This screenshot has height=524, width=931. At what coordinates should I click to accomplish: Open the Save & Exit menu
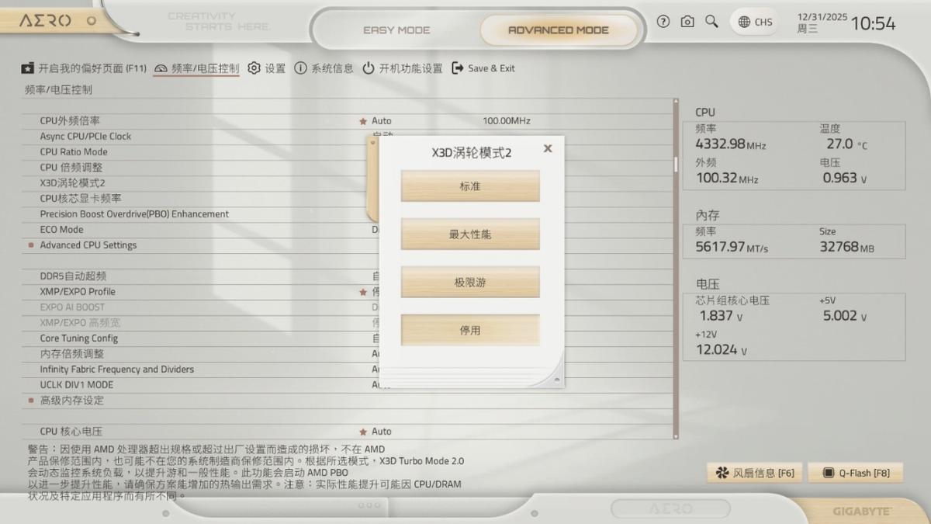pos(483,68)
